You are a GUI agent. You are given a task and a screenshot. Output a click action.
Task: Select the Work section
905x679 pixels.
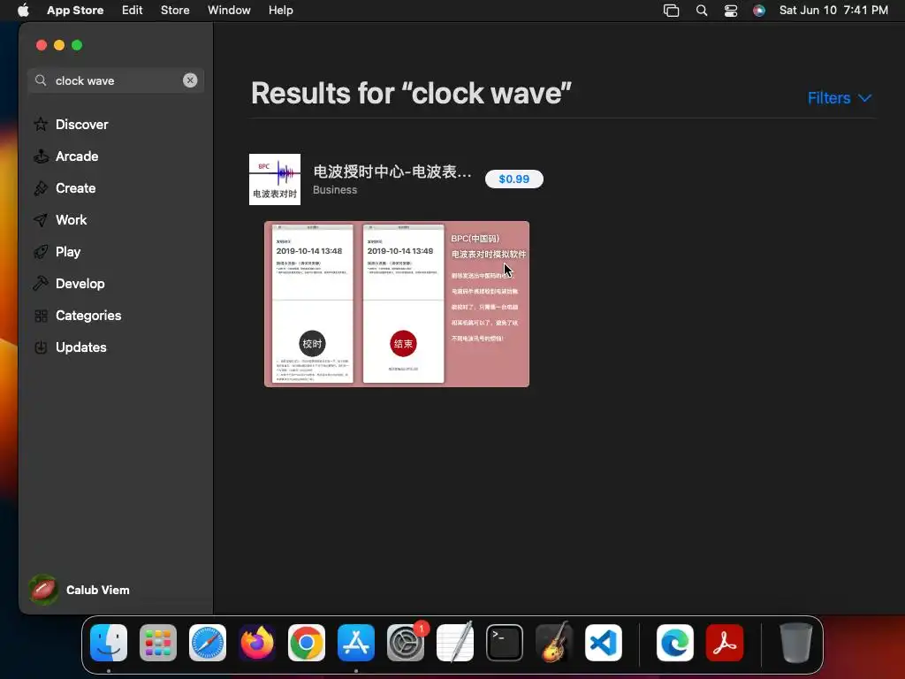[x=71, y=219]
